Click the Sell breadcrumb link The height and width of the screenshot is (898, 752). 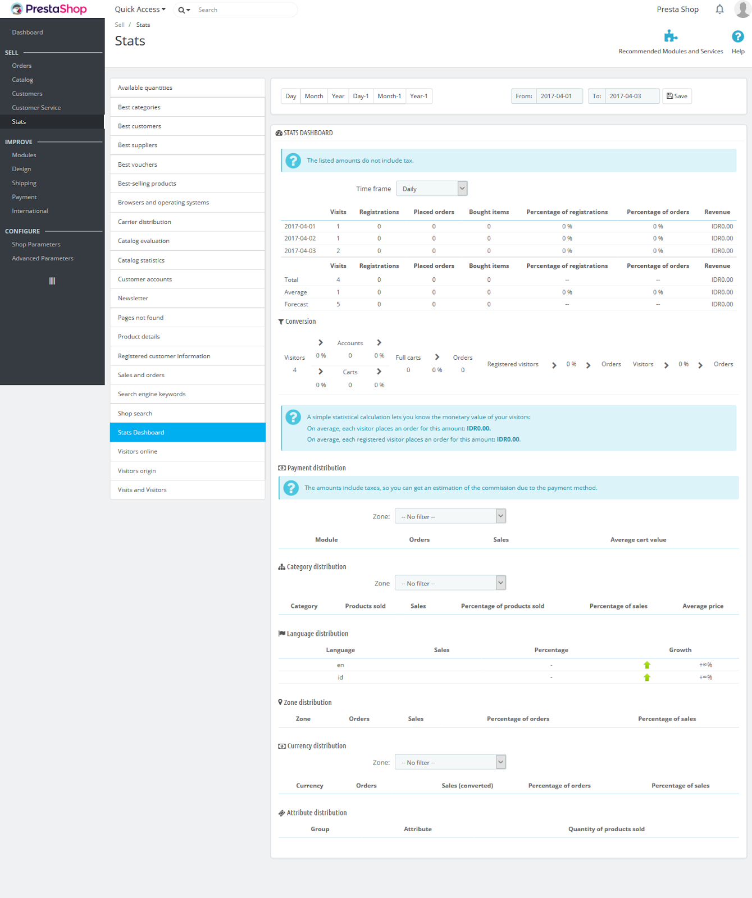(x=120, y=25)
